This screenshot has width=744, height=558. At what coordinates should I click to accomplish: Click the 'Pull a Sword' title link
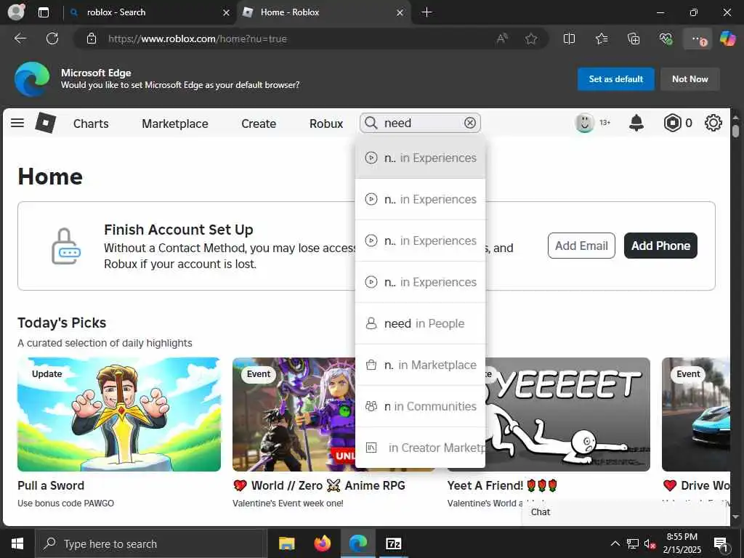tap(51, 485)
